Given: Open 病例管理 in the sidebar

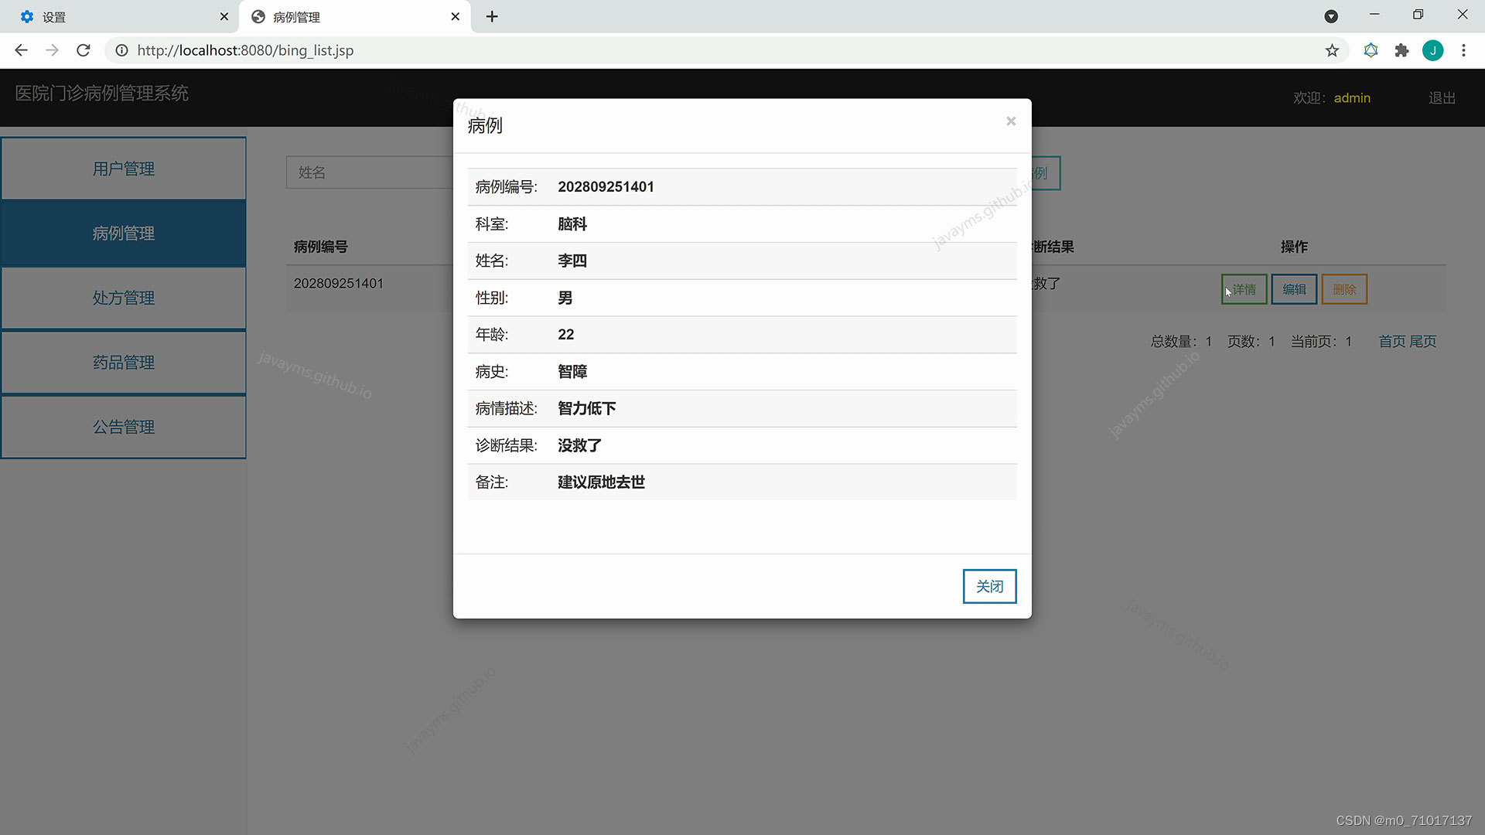Looking at the screenshot, I should (124, 233).
